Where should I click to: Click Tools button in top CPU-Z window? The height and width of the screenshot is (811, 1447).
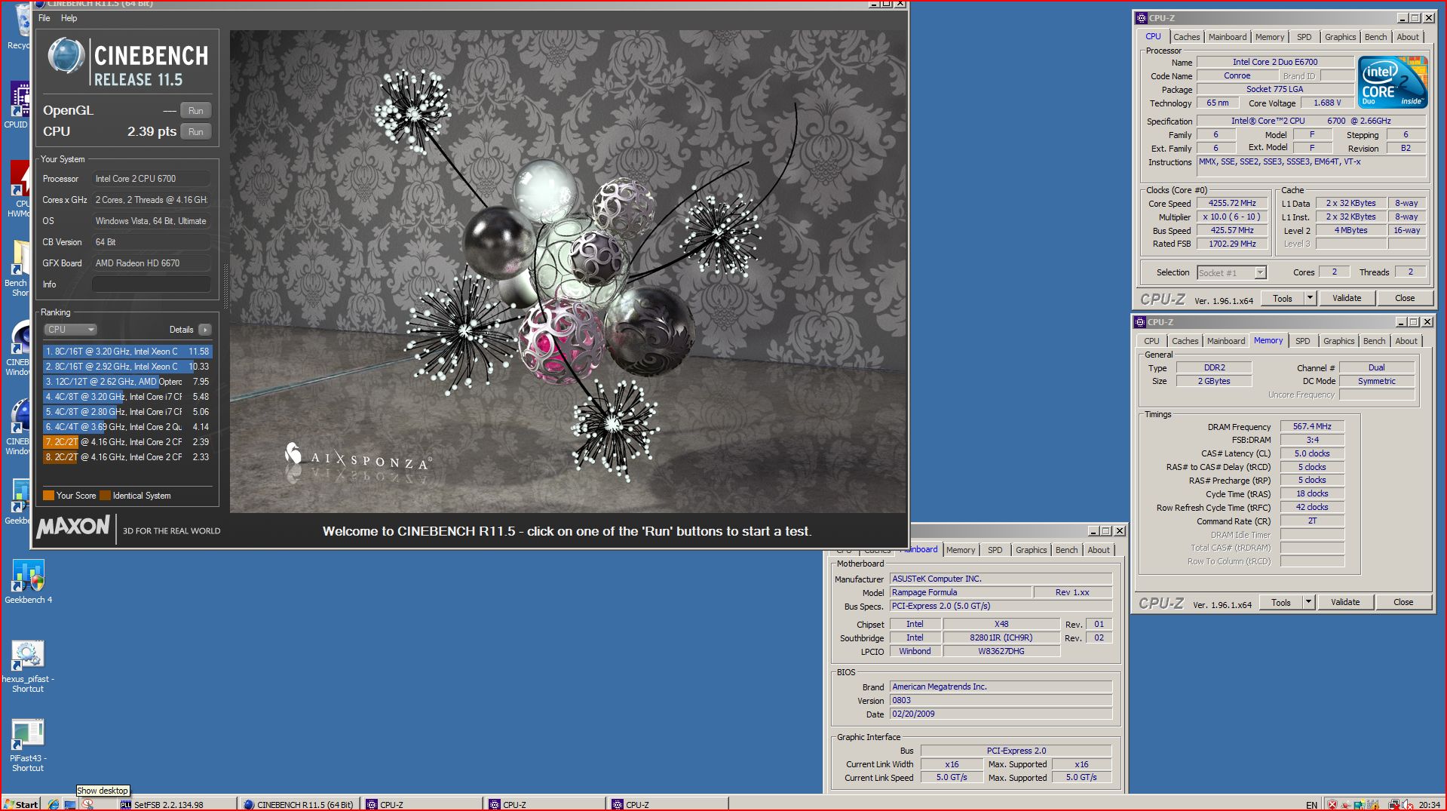(1282, 299)
